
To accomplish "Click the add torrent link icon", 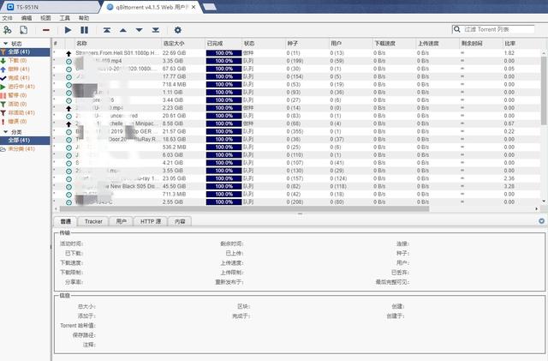I will 7,30.
